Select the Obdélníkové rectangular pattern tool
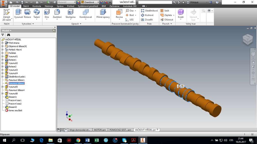257x144 pixels. tap(149, 10)
